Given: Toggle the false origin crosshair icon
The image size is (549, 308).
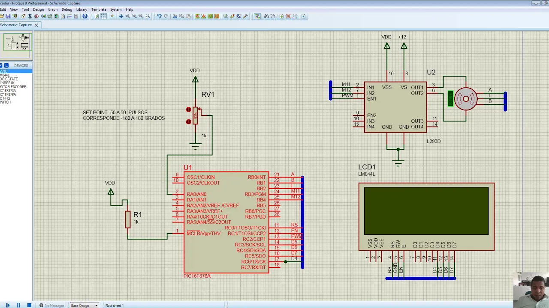Looking at the screenshot, I should tap(112, 16).
